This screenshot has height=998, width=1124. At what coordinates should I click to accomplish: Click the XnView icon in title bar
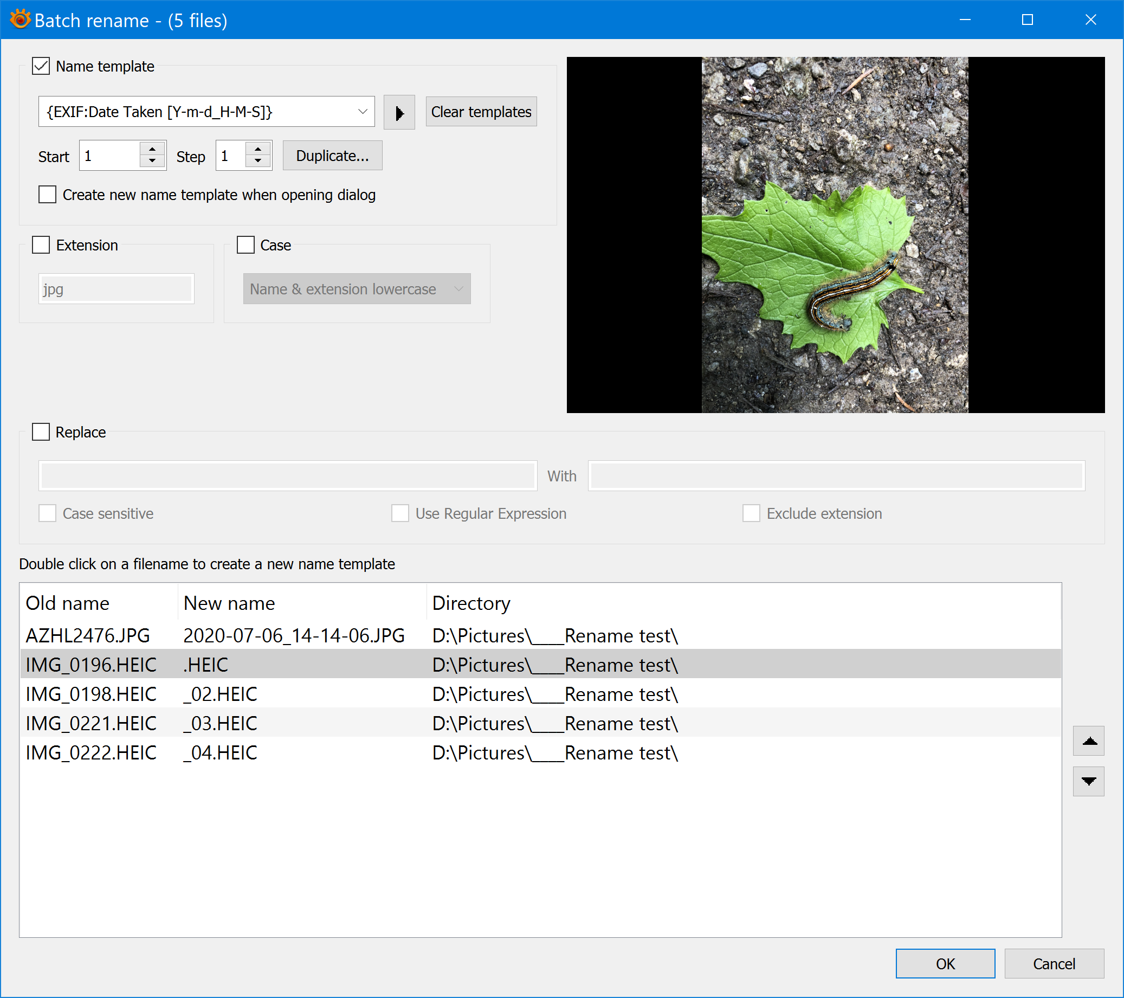coord(20,20)
